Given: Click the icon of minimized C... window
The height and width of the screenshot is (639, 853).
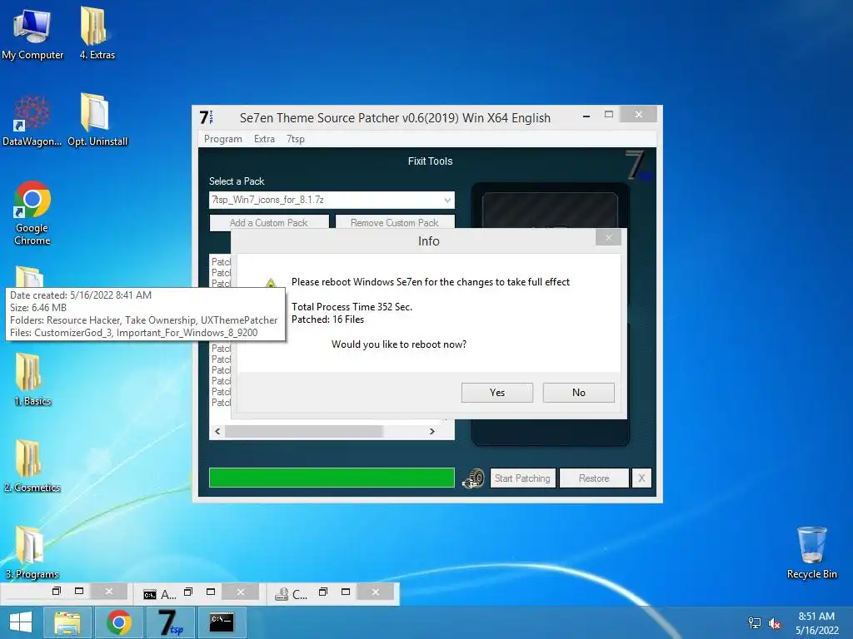Looking at the screenshot, I should click(282, 594).
